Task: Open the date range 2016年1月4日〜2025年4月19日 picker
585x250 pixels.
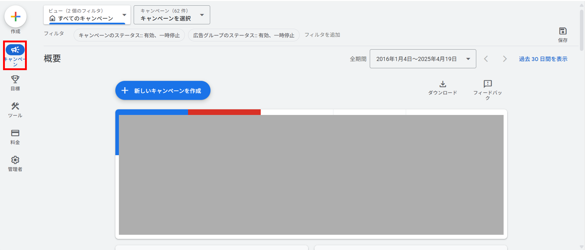Action: (x=423, y=59)
